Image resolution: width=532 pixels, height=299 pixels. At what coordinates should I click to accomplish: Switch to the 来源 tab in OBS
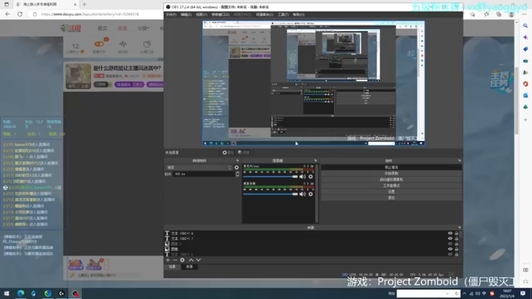190,267
